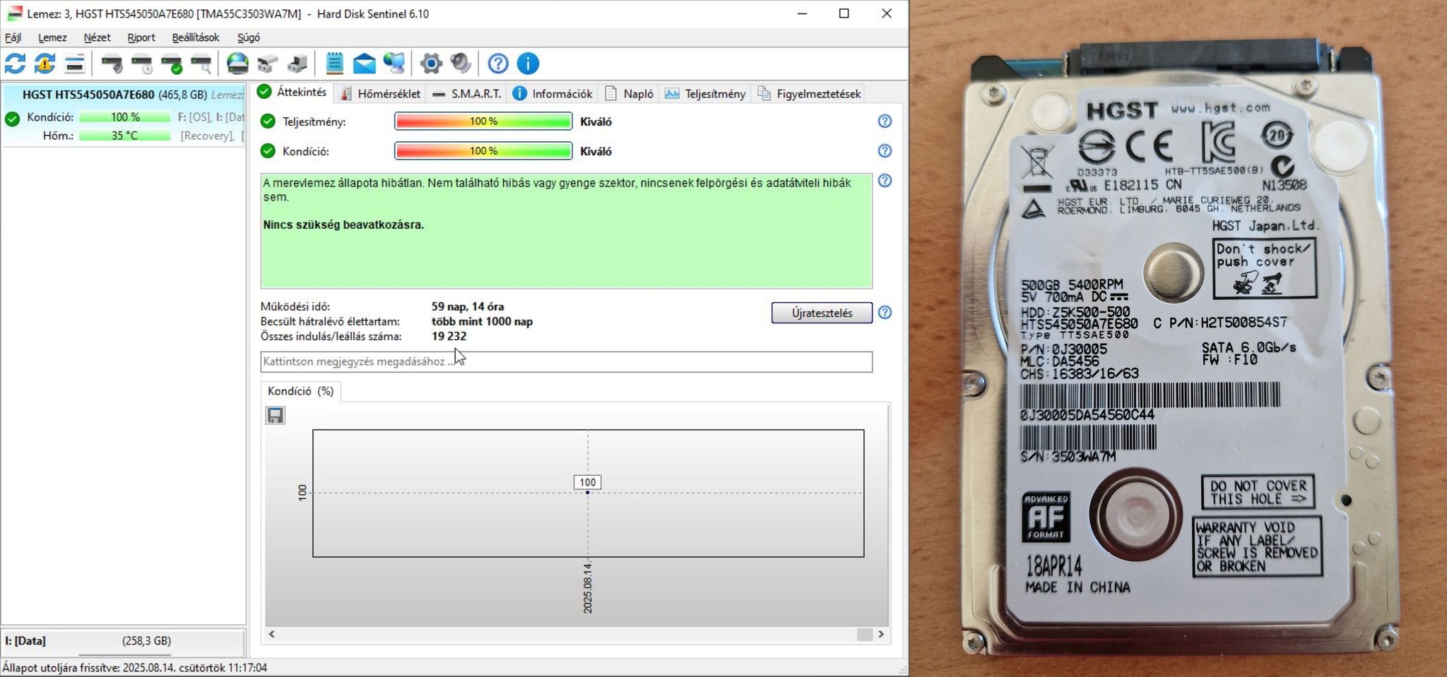The width and height of the screenshot is (1447, 677).
Task: Click help icon beside Teljesítmény bar
Action: click(885, 121)
